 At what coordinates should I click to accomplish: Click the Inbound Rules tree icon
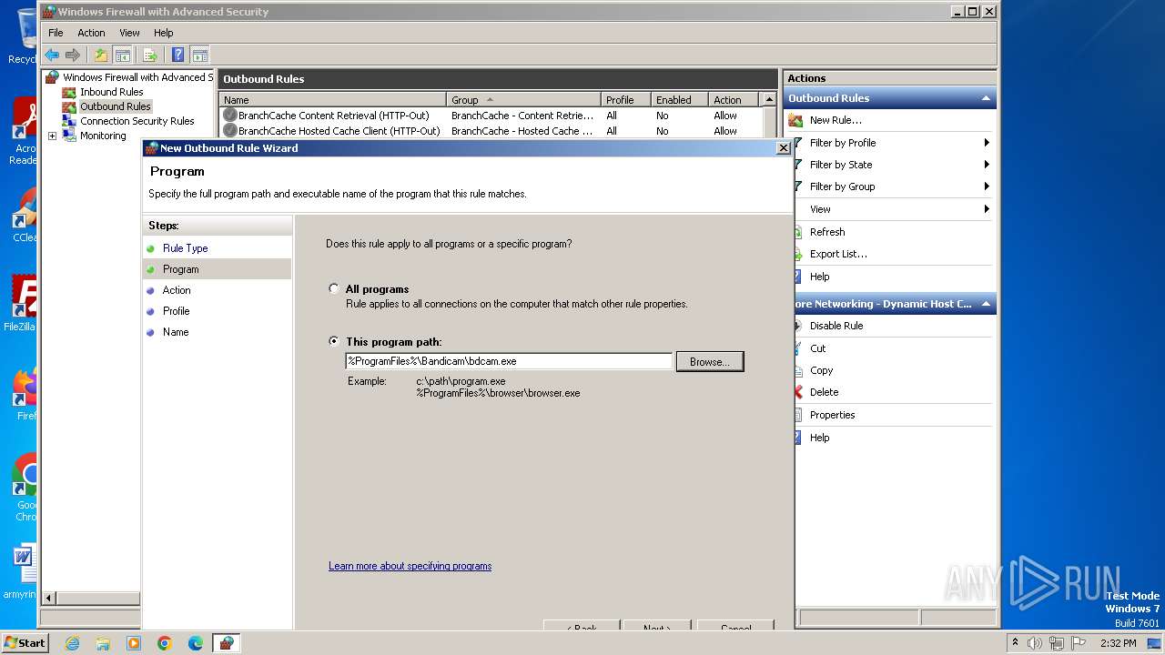[x=69, y=92]
